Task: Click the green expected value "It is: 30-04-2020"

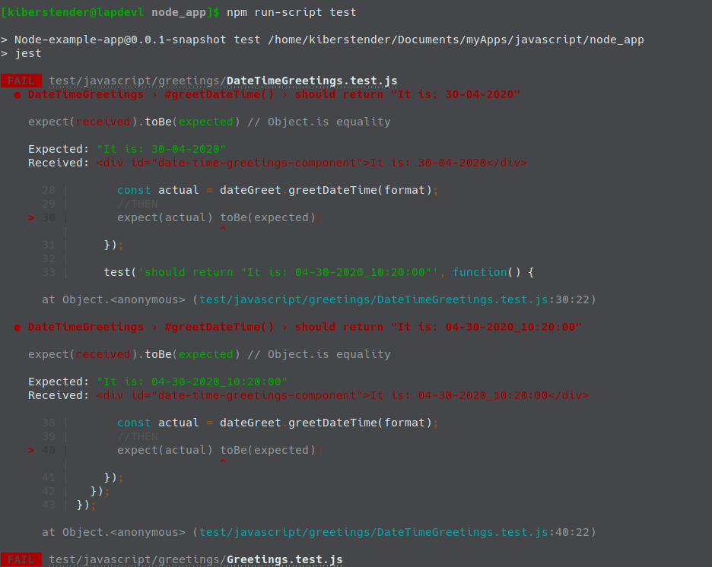Action: [x=161, y=149]
